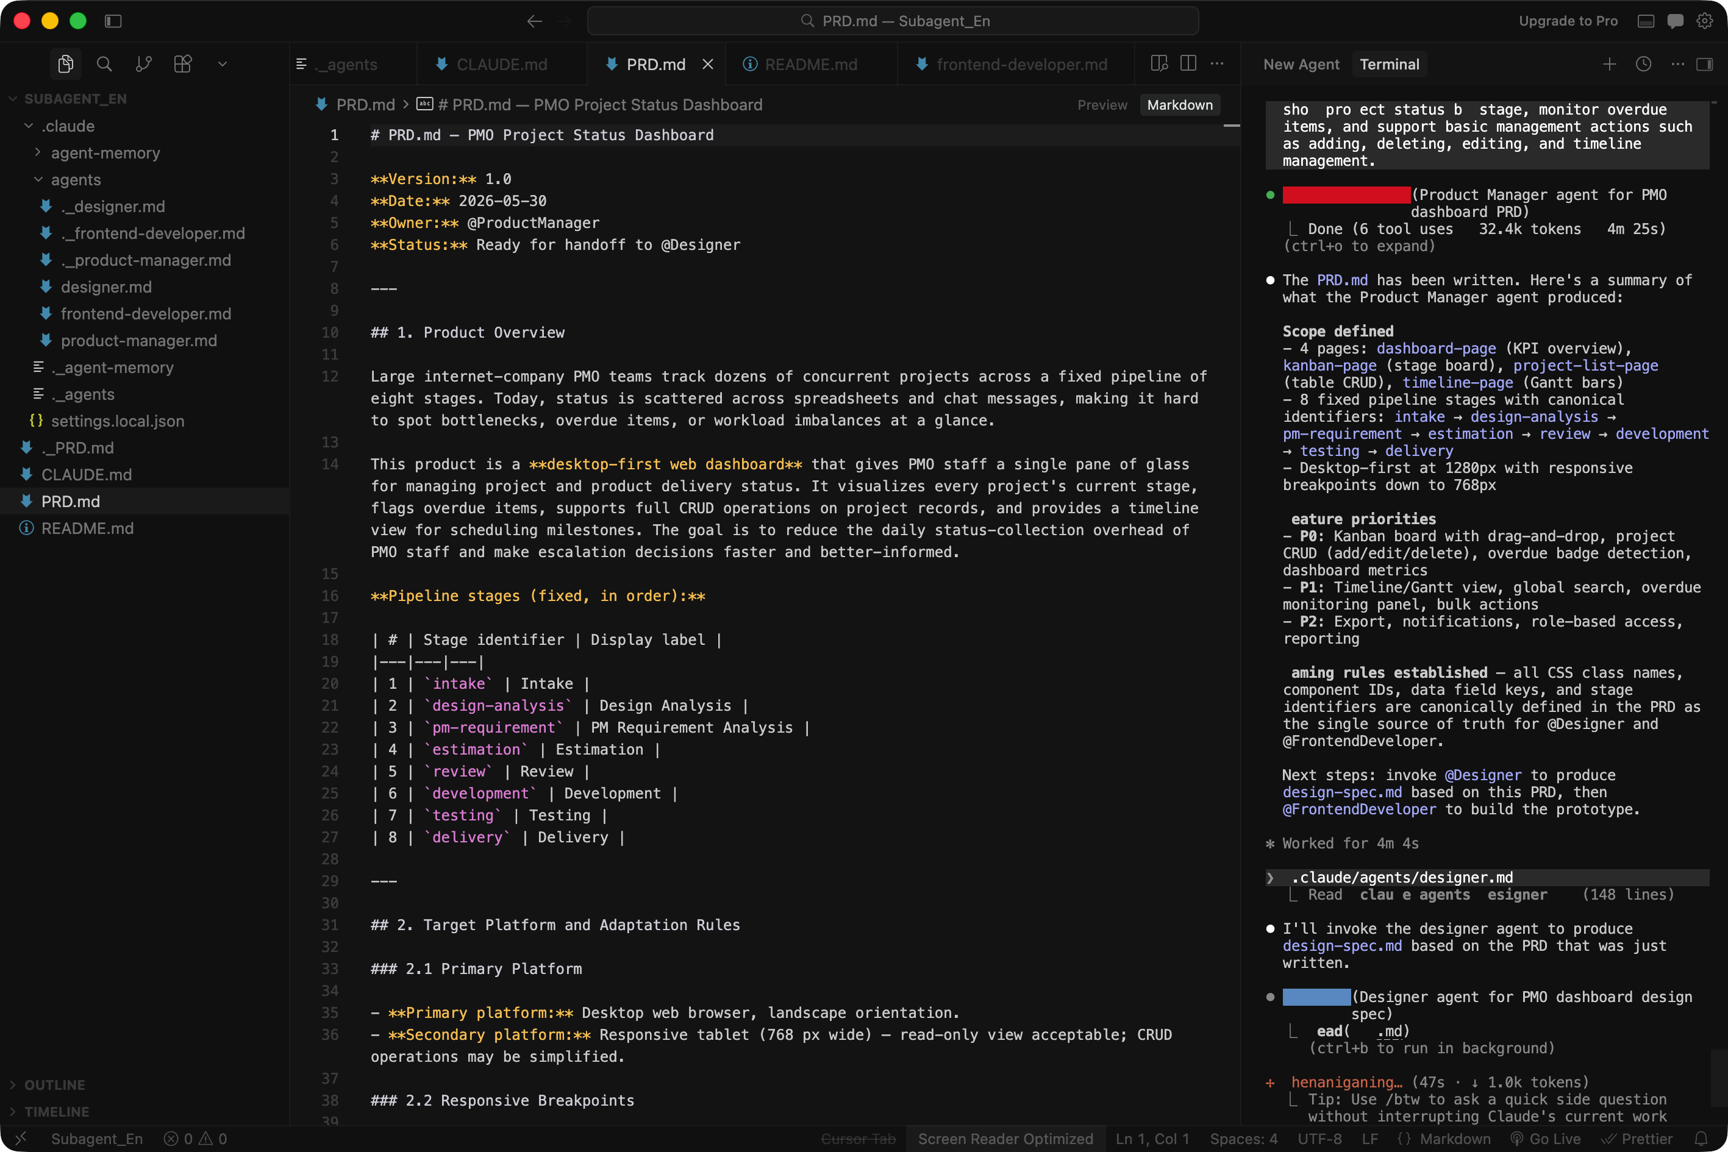
Task: Split the editor right
Action: [1188, 64]
